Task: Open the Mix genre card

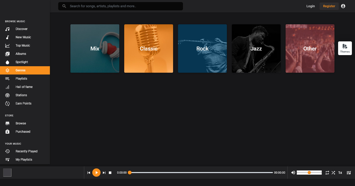Action: 95,49
